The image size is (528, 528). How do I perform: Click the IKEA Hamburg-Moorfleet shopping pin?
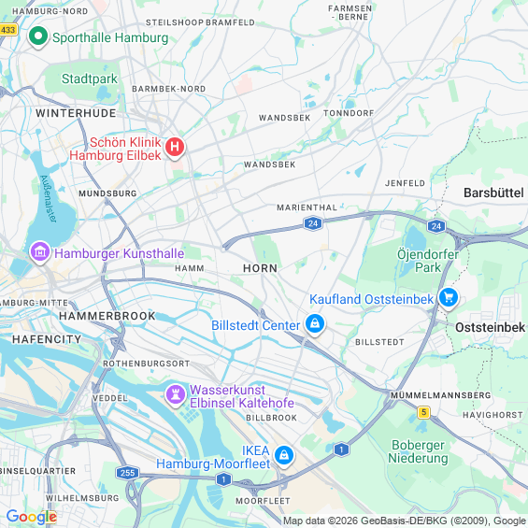[284, 456]
